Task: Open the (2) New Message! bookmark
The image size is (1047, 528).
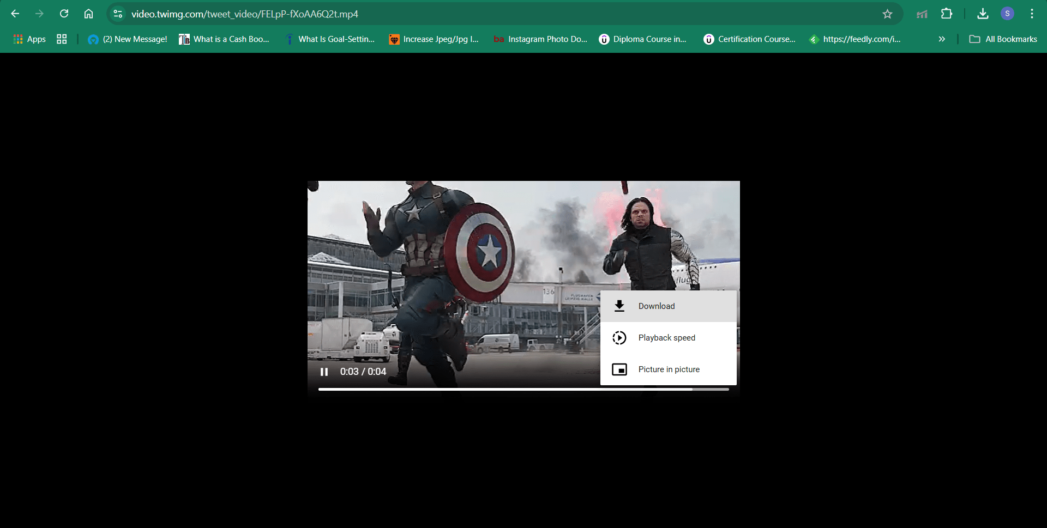Action: (128, 39)
